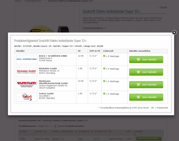Select the green availability dot for S•K•S
Viewport: 179px width, 141px height.
(x=104, y=93)
